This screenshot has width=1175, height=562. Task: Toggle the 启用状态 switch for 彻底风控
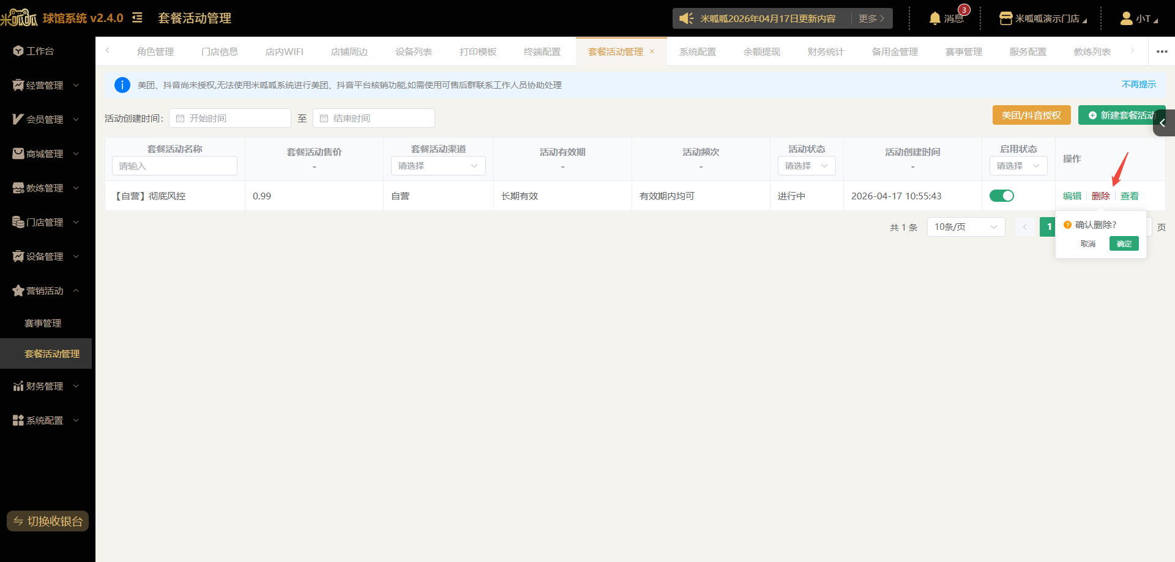point(1002,196)
